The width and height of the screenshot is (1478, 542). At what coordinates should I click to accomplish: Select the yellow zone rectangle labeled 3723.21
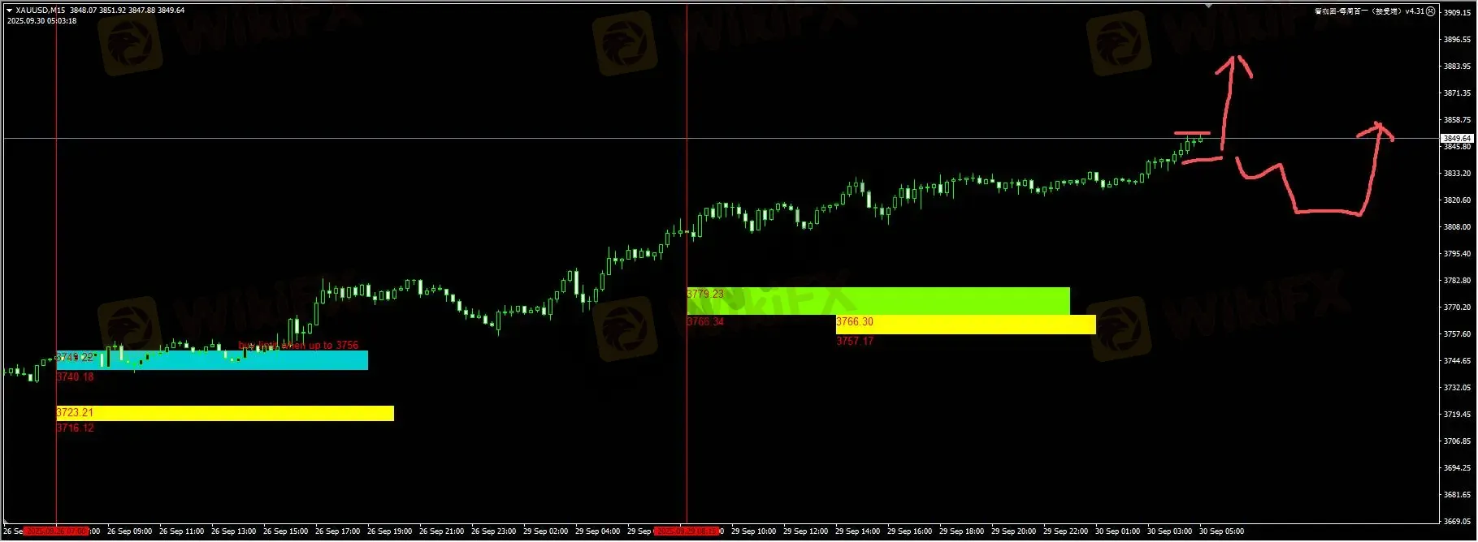click(225, 413)
